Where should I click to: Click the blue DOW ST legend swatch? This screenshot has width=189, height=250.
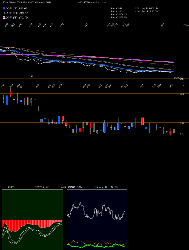tap(4, 8)
